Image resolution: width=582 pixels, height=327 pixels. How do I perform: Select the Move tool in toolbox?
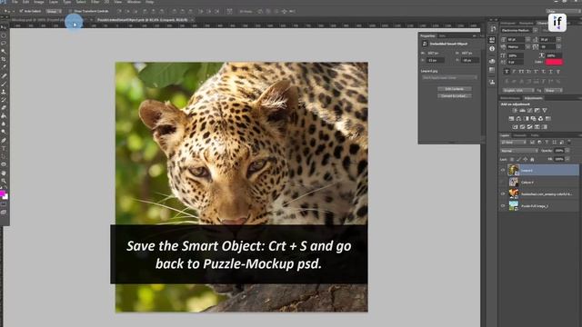(x=4, y=28)
